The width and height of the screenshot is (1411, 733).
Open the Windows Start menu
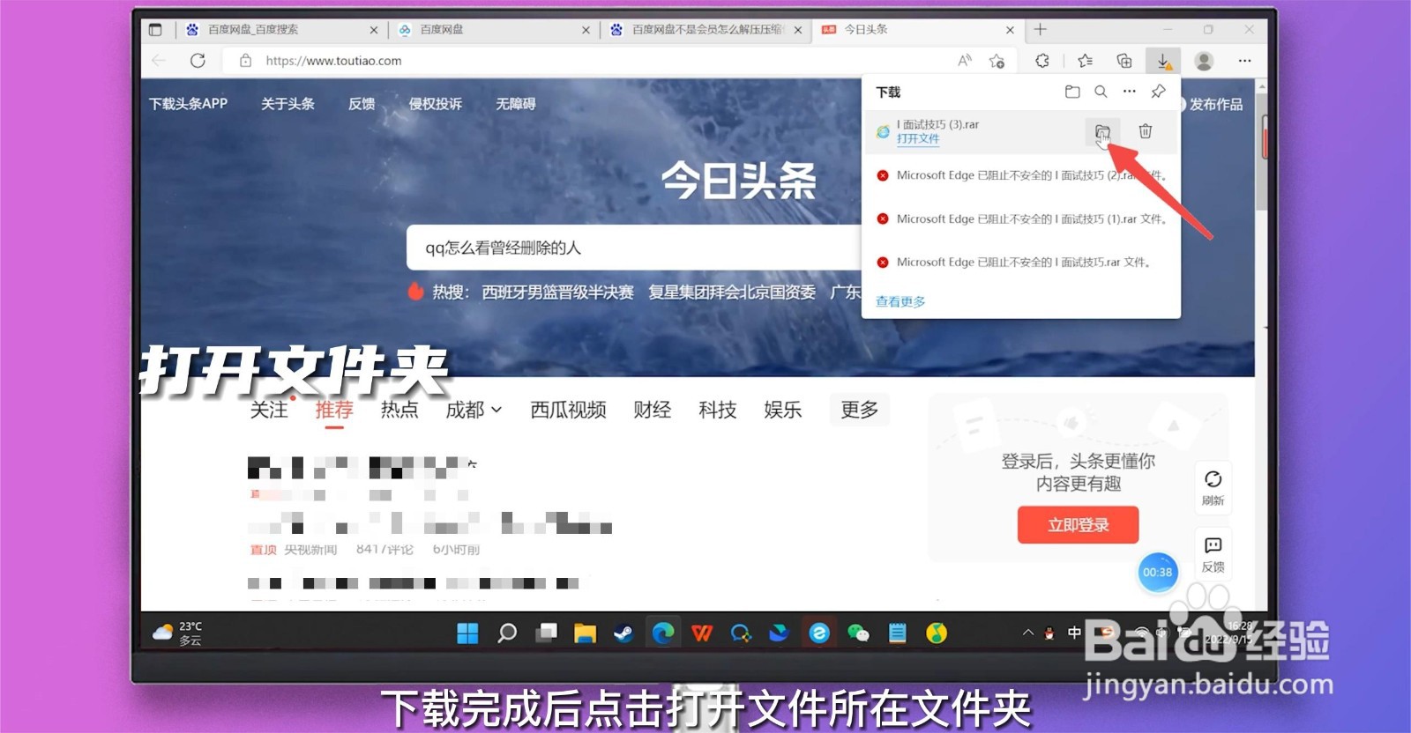point(467,633)
